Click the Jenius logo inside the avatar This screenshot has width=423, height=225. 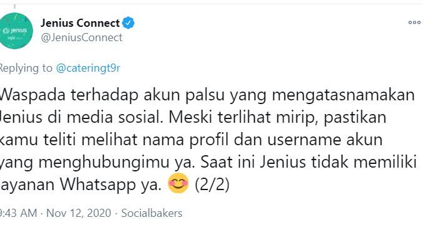click(x=16, y=31)
